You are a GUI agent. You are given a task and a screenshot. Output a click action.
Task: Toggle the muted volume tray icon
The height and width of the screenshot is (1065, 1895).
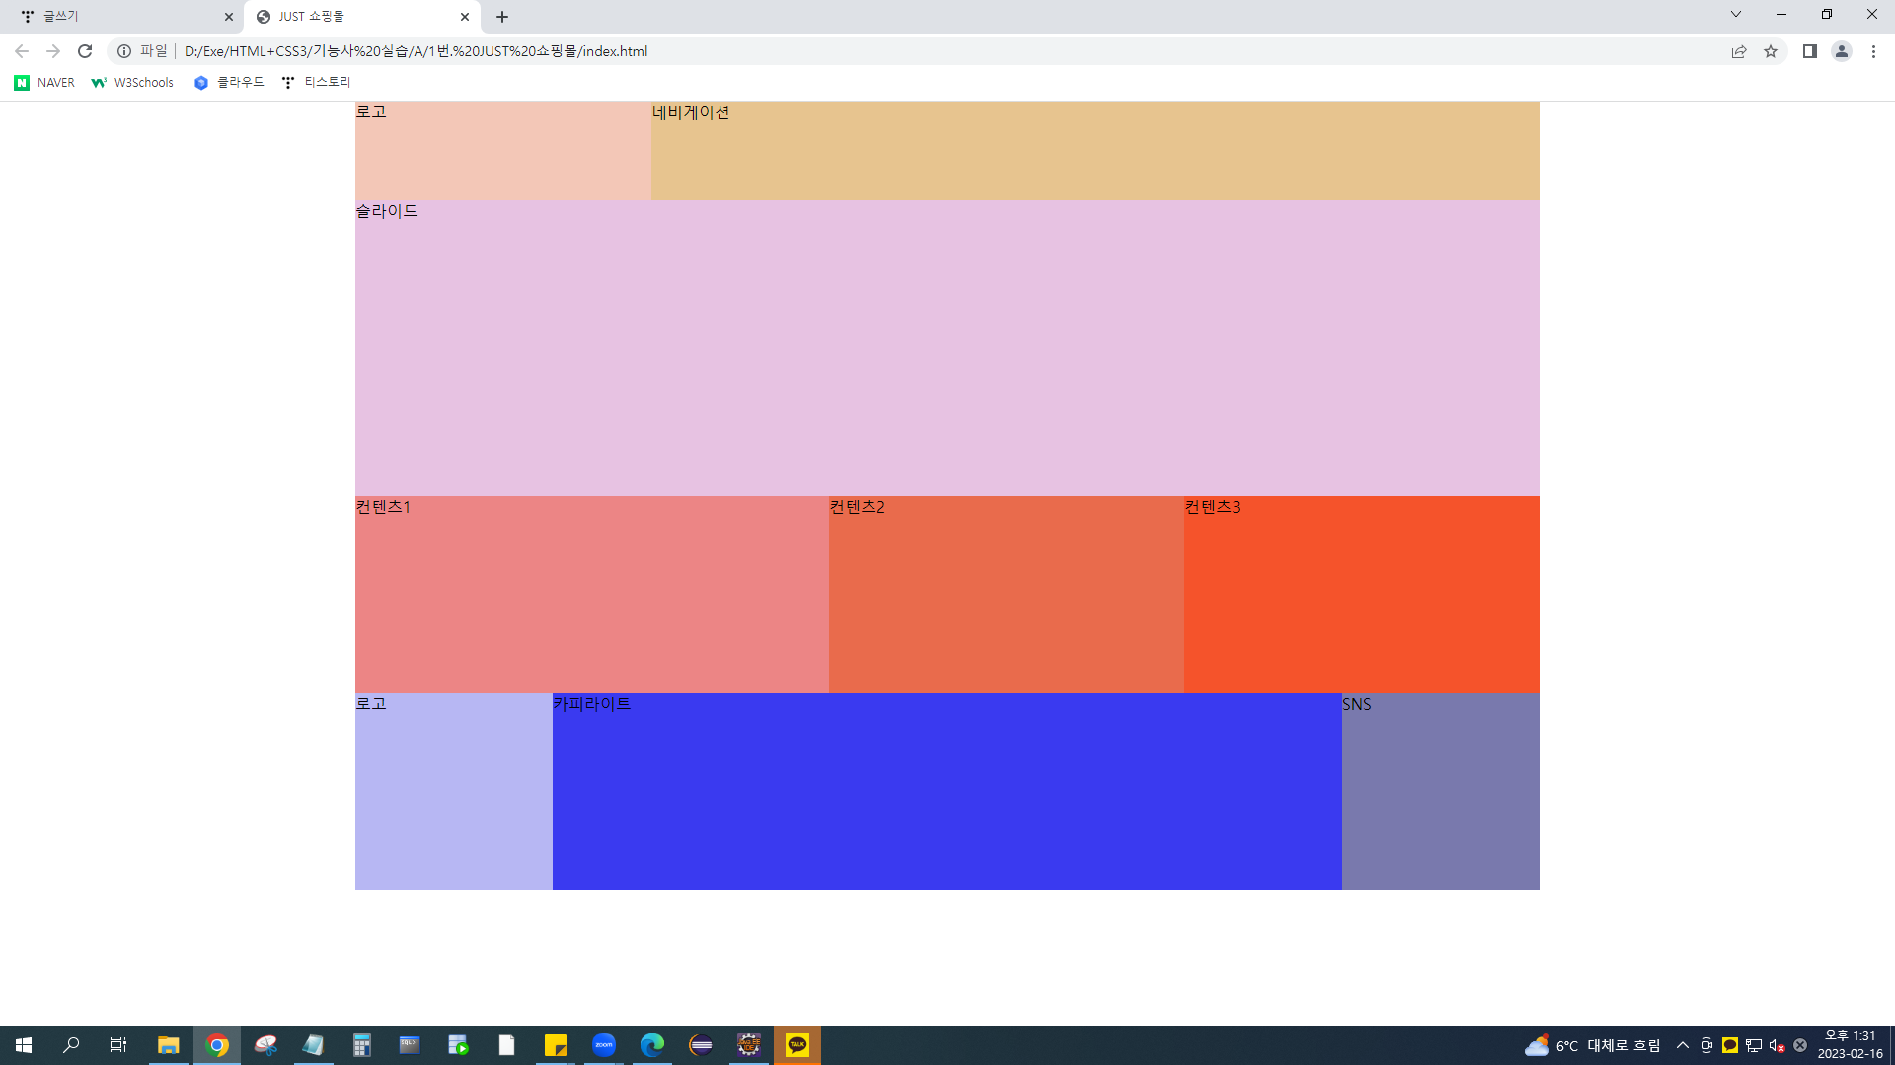pyautogui.click(x=1777, y=1045)
